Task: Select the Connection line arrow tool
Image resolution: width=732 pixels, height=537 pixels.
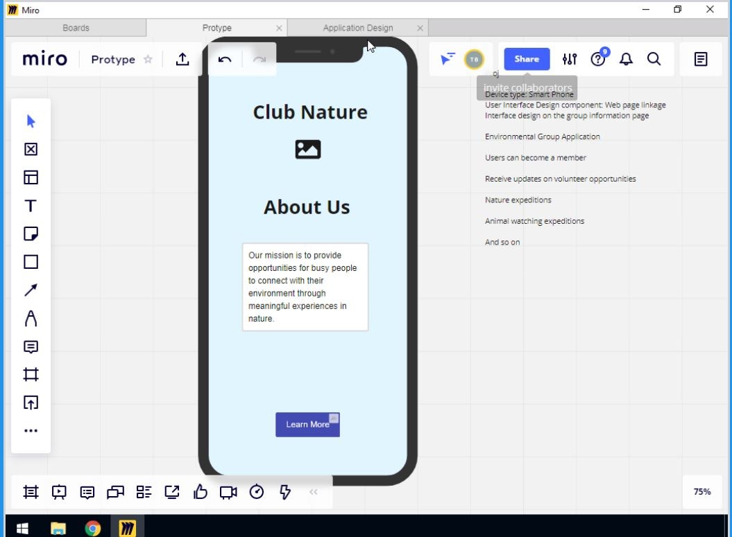Action: pyautogui.click(x=31, y=290)
